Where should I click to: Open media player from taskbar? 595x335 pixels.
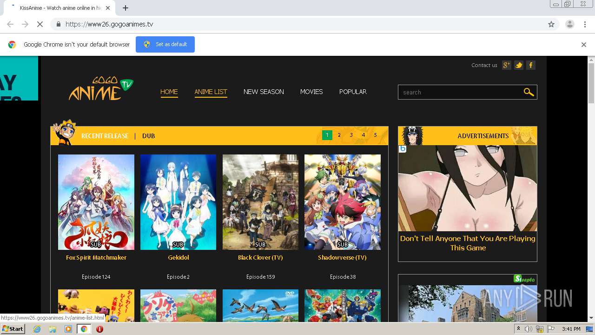click(68, 329)
